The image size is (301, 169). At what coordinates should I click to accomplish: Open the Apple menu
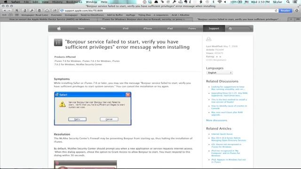tap(6, 2)
